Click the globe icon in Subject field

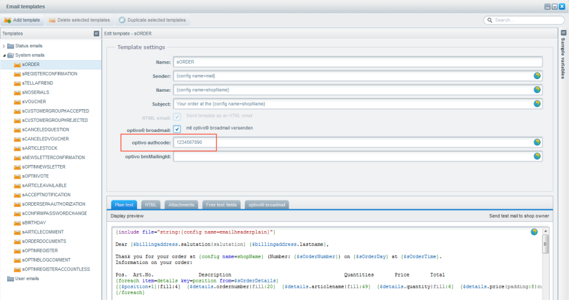(x=537, y=103)
